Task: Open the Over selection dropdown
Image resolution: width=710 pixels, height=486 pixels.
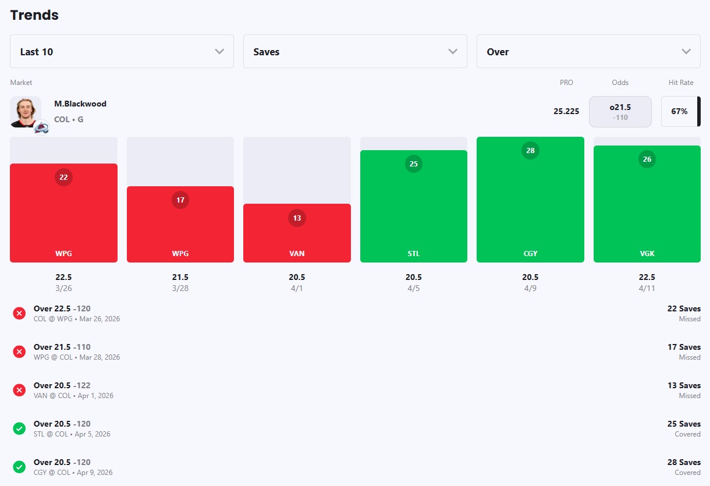Action: 588,51
